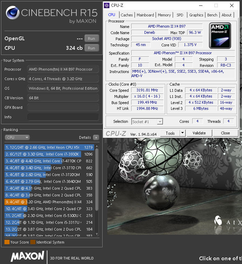Select the Core i7-3840QM ranking row
Image resolution: width=242 pixels, height=264 pixels.
[49, 181]
